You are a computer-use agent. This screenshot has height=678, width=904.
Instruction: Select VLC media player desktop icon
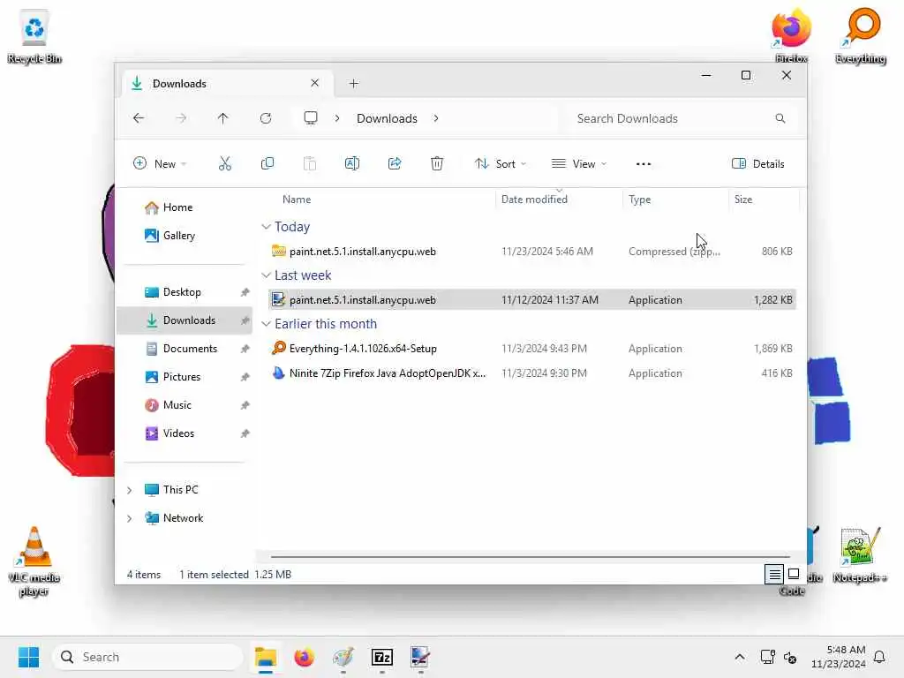tap(34, 561)
